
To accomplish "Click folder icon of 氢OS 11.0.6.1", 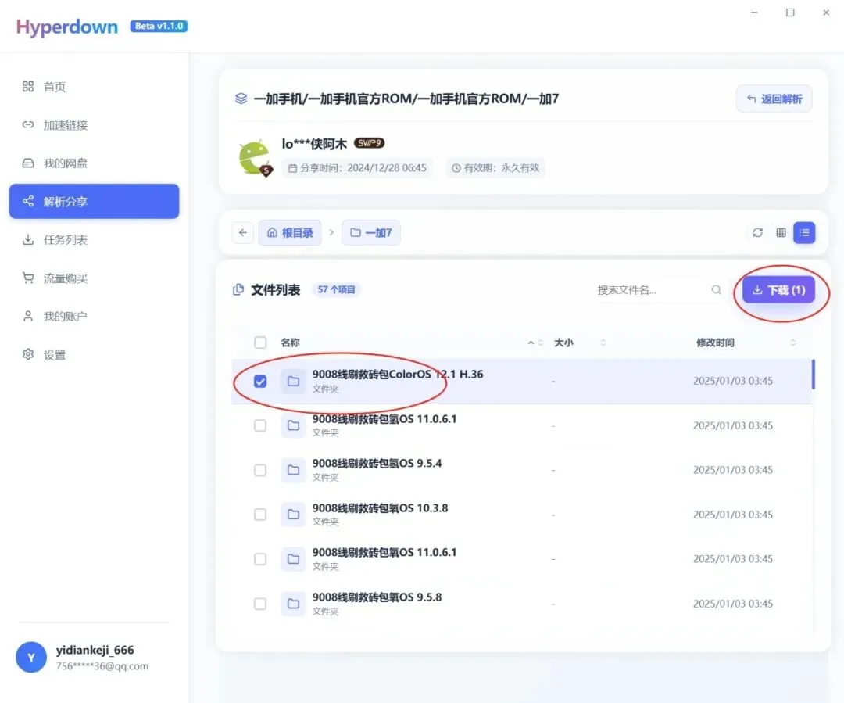I will [x=293, y=425].
